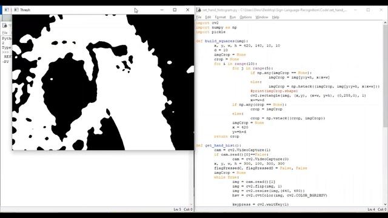388x218 pixels.
Task: Close the set_hand_histogram.py editor window
Action: tap(381, 10)
